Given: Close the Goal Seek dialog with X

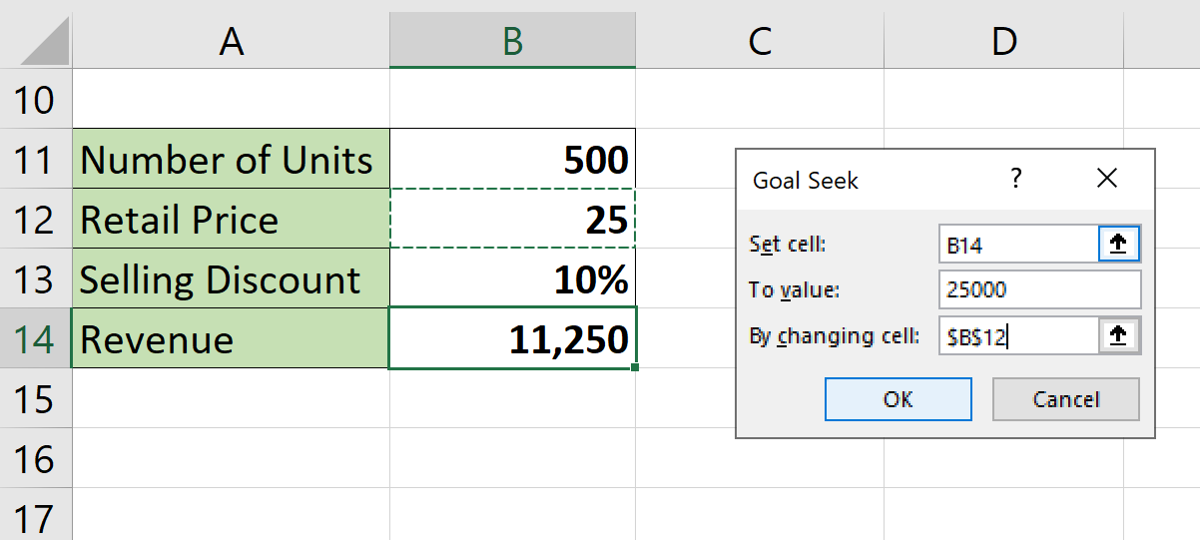Looking at the screenshot, I should pyautogui.click(x=1106, y=179).
